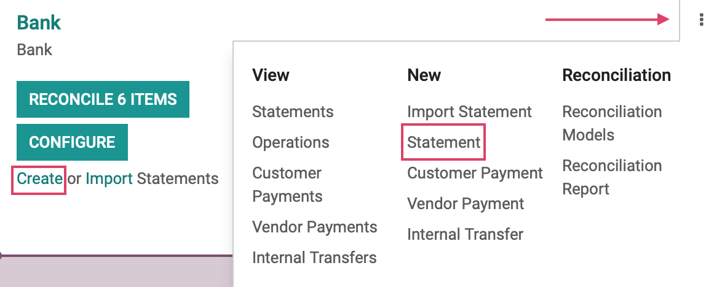Click the Import statements link

click(x=109, y=178)
